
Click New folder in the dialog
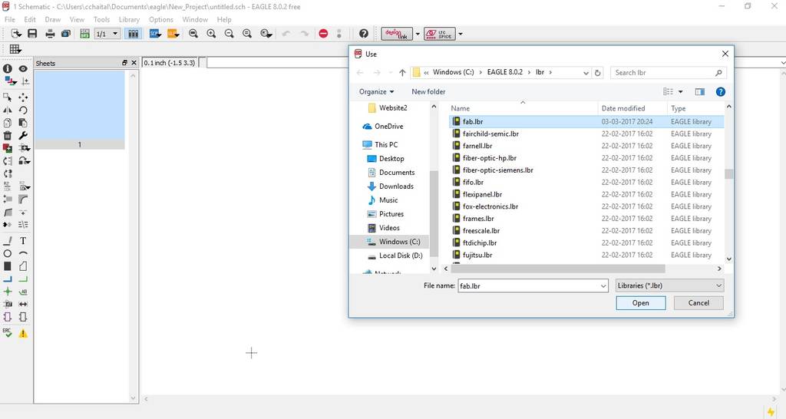click(428, 92)
